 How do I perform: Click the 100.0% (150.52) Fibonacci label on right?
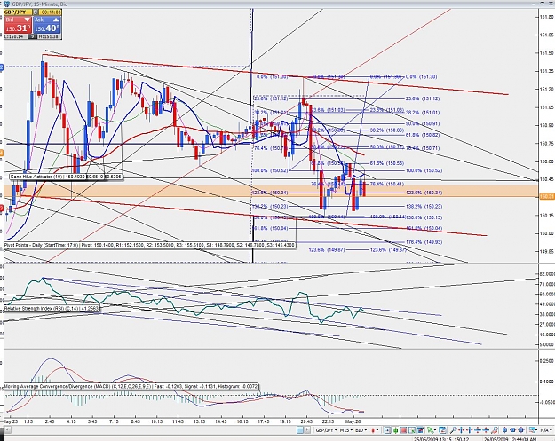click(424, 170)
